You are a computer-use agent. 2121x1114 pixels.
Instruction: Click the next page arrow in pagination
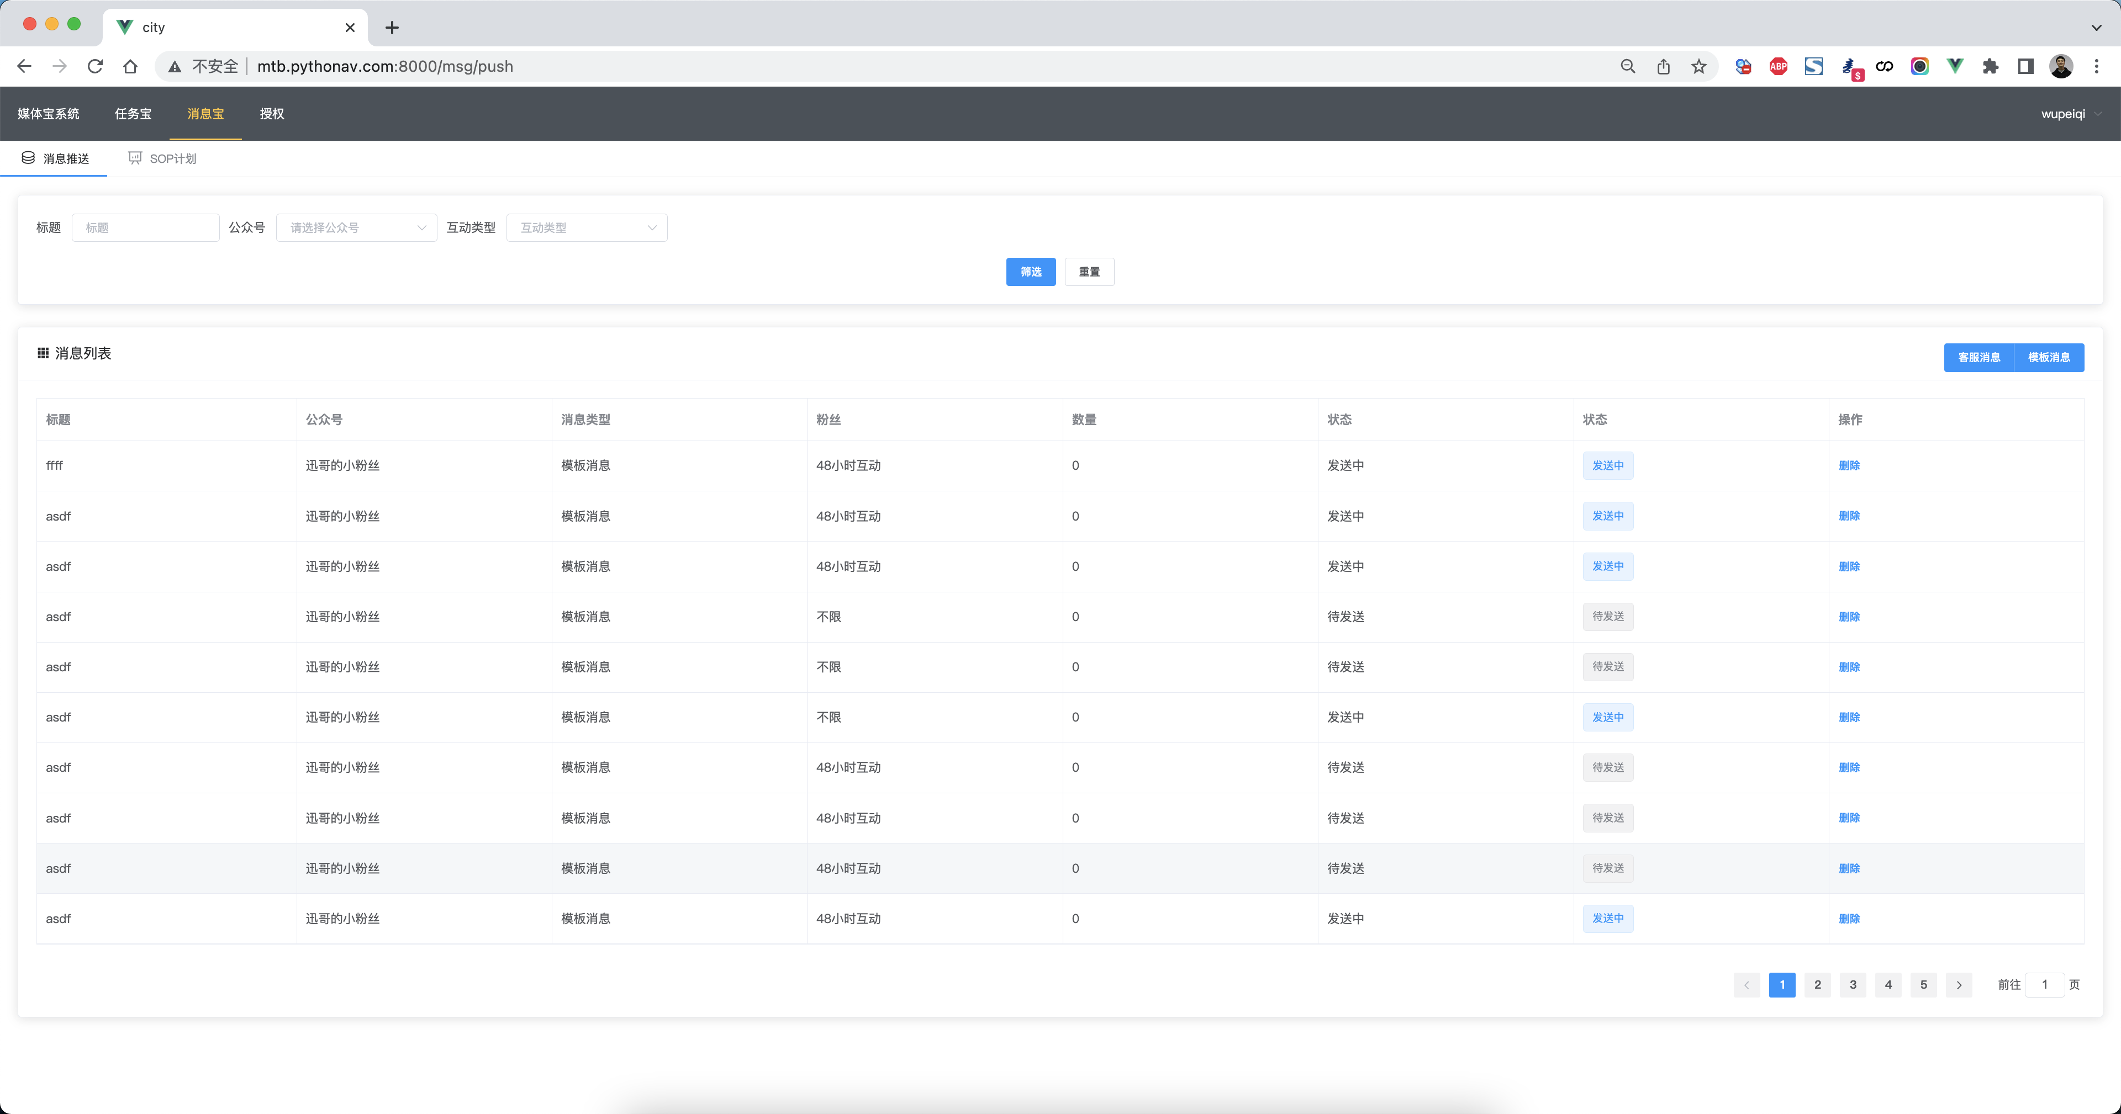1959,985
